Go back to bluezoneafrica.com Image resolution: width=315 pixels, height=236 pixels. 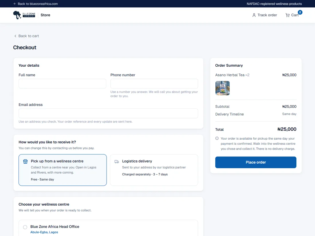click(x=36, y=4)
